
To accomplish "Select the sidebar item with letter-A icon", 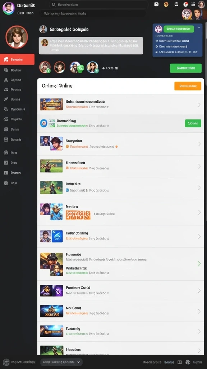I will [13, 80].
